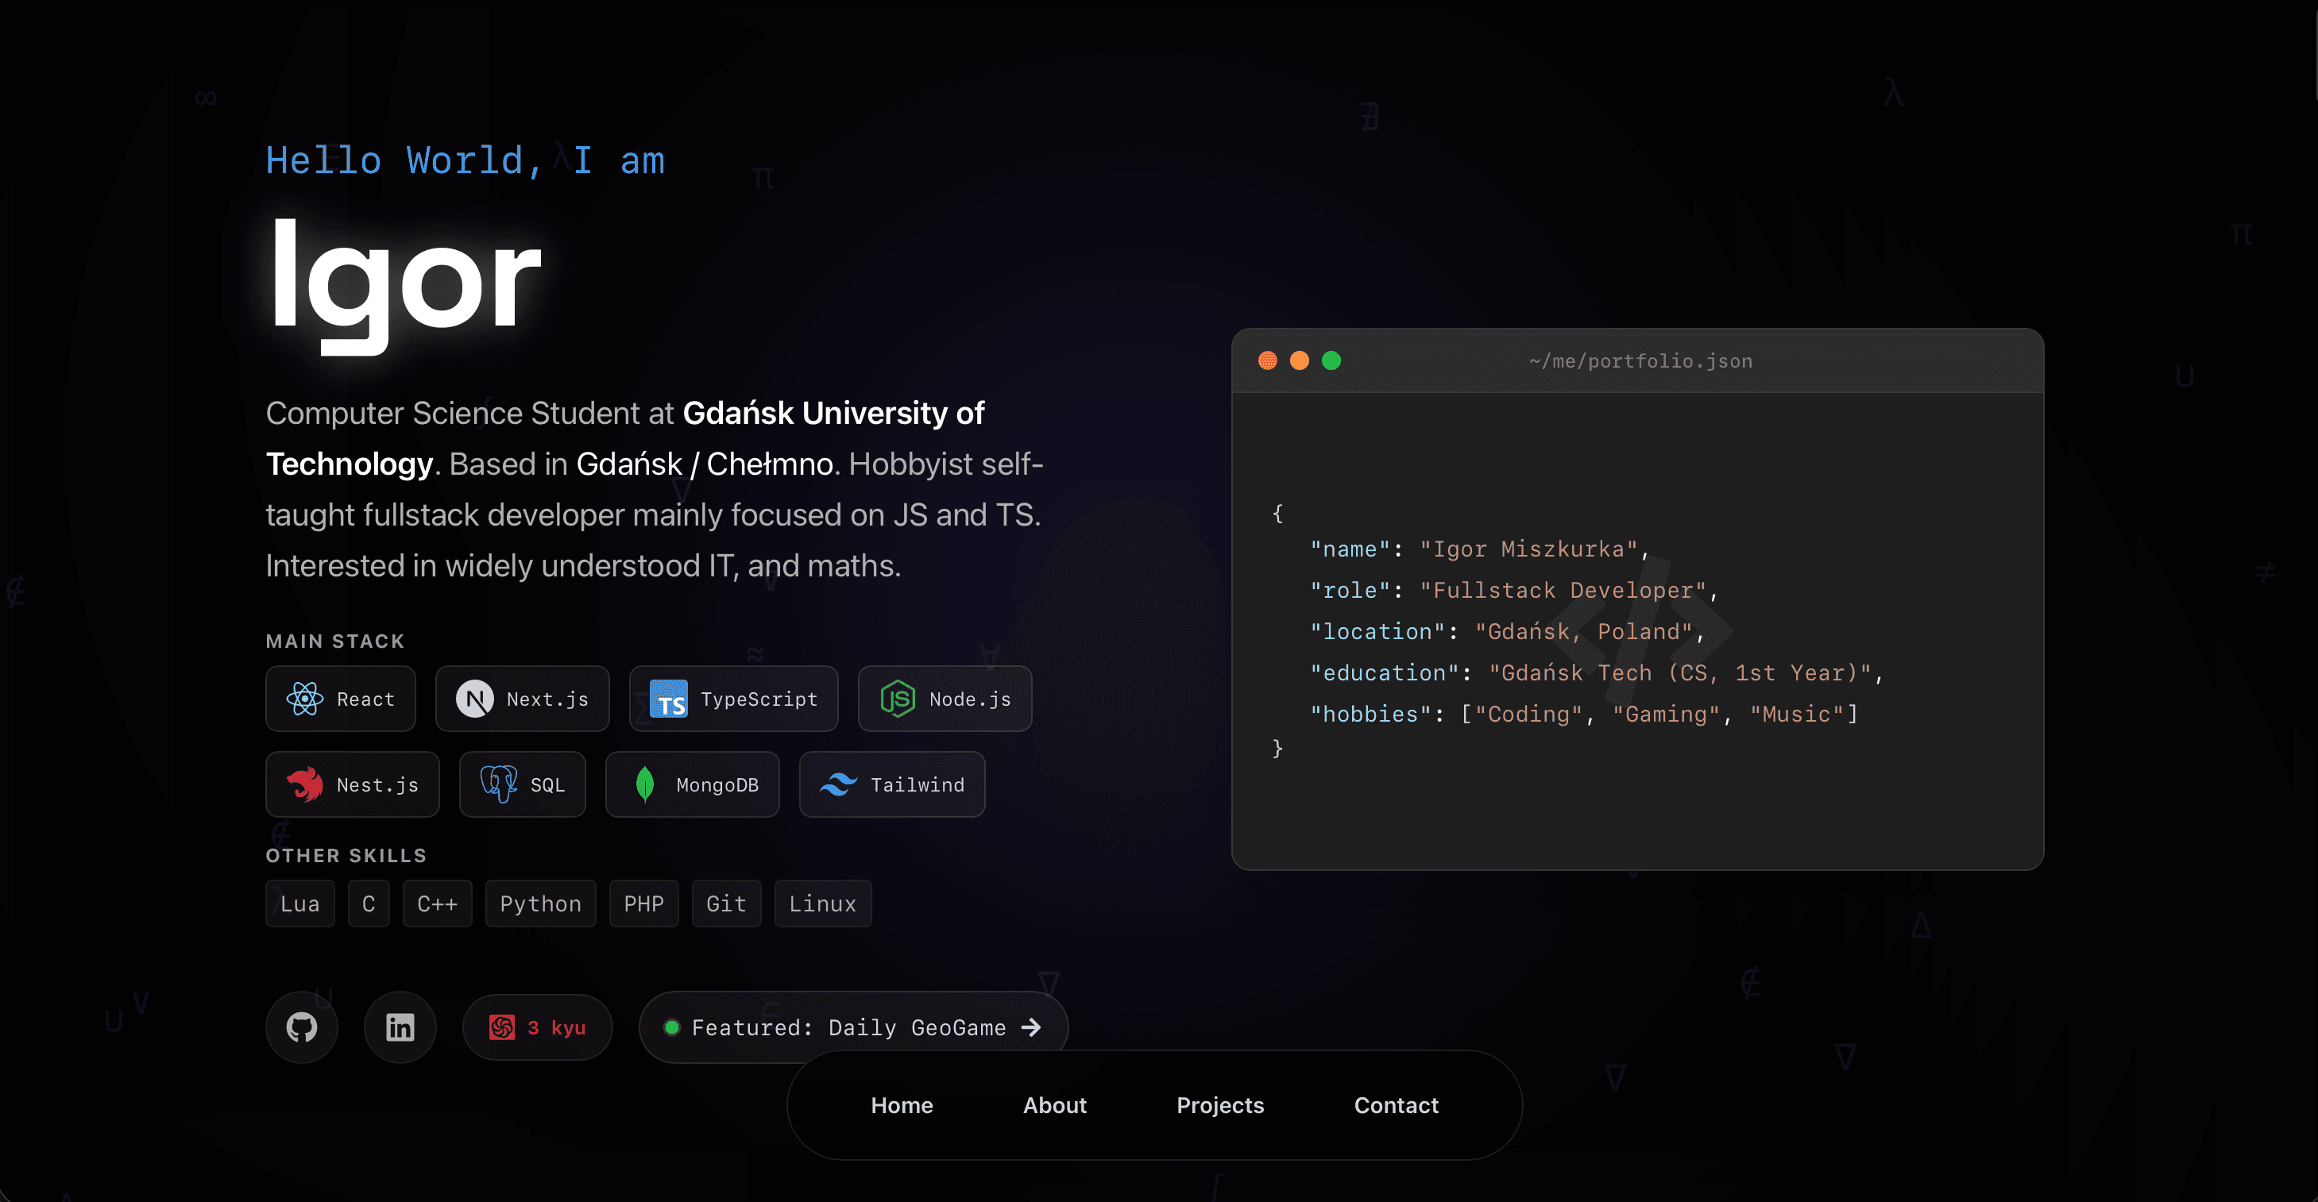This screenshot has height=1202, width=2318.
Task: Select the Python skill tag
Action: click(x=540, y=903)
